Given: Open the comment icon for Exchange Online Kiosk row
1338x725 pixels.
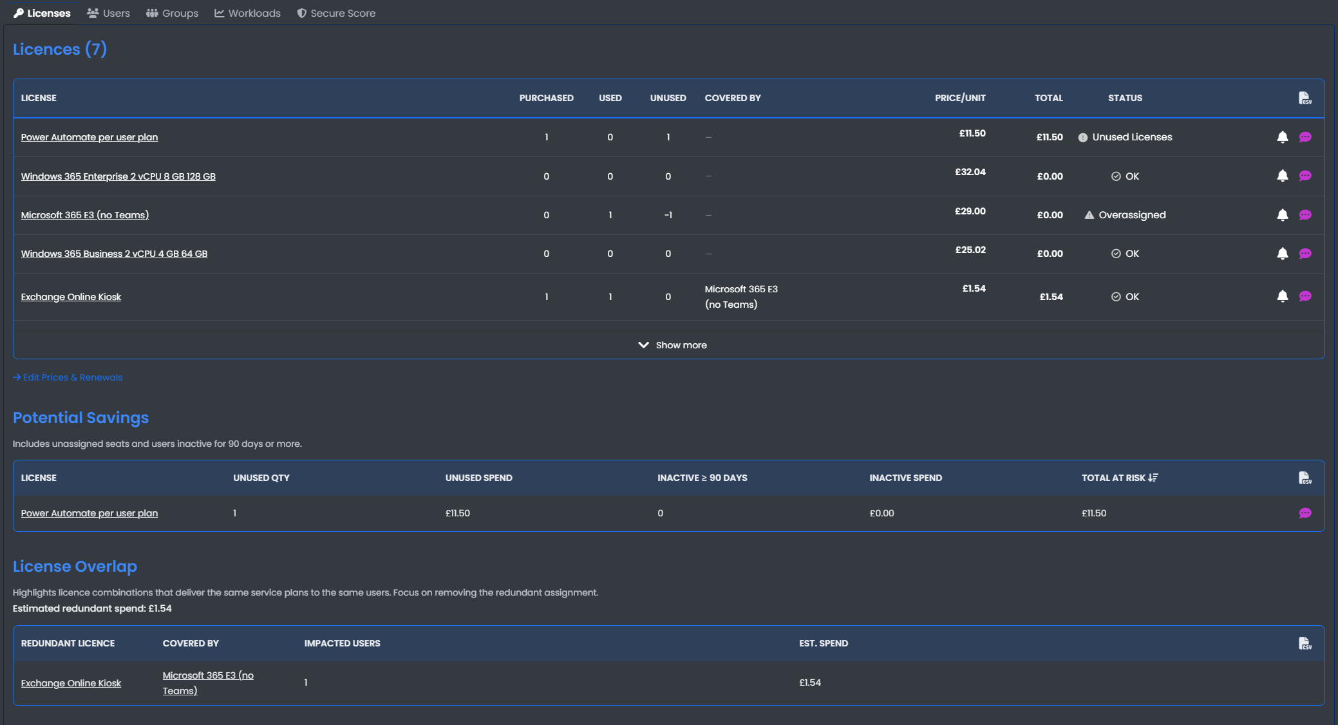Looking at the screenshot, I should (1305, 296).
